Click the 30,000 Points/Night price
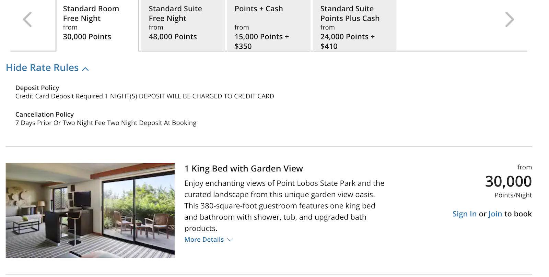Screen dimensions: 549x277 (x=508, y=182)
